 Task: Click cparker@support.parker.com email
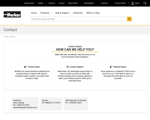(x=25, y=107)
